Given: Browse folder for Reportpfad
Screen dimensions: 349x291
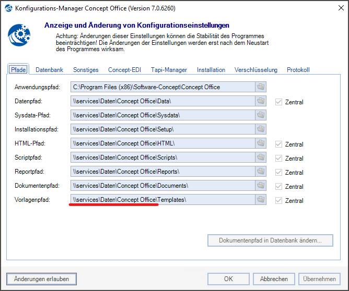Looking at the screenshot, I should 261,171.
